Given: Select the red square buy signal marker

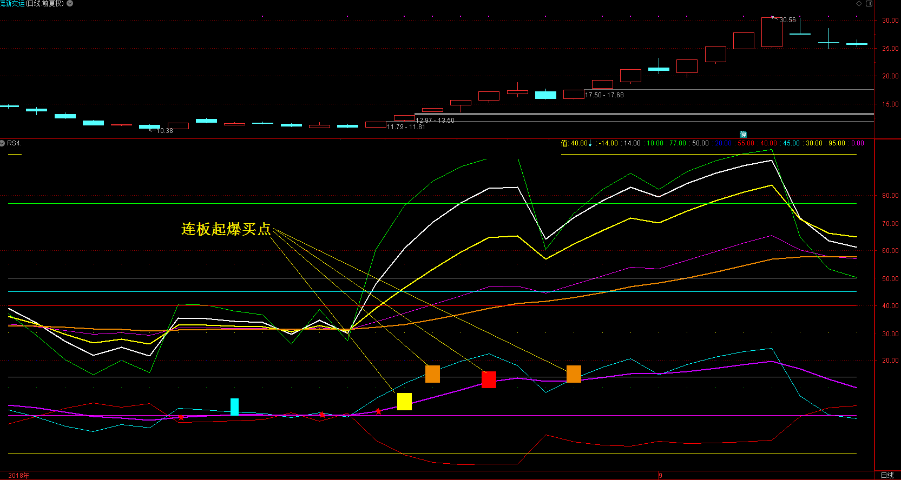Looking at the screenshot, I should [489, 379].
